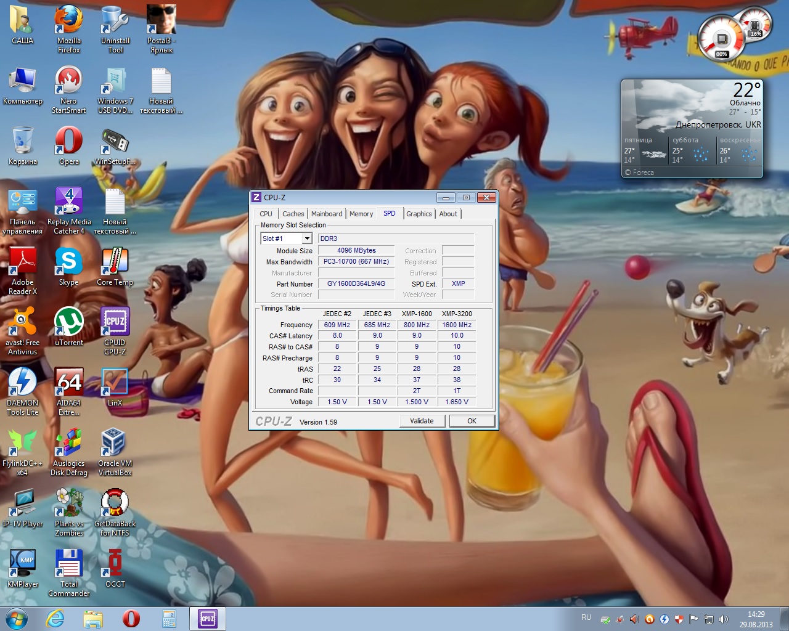Open Internet Explorer from the taskbar

click(55, 619)
